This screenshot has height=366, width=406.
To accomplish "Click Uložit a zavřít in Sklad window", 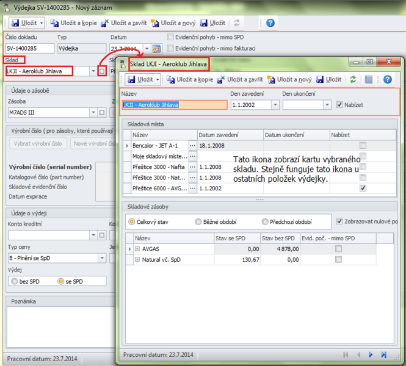I will coord(240,79).
